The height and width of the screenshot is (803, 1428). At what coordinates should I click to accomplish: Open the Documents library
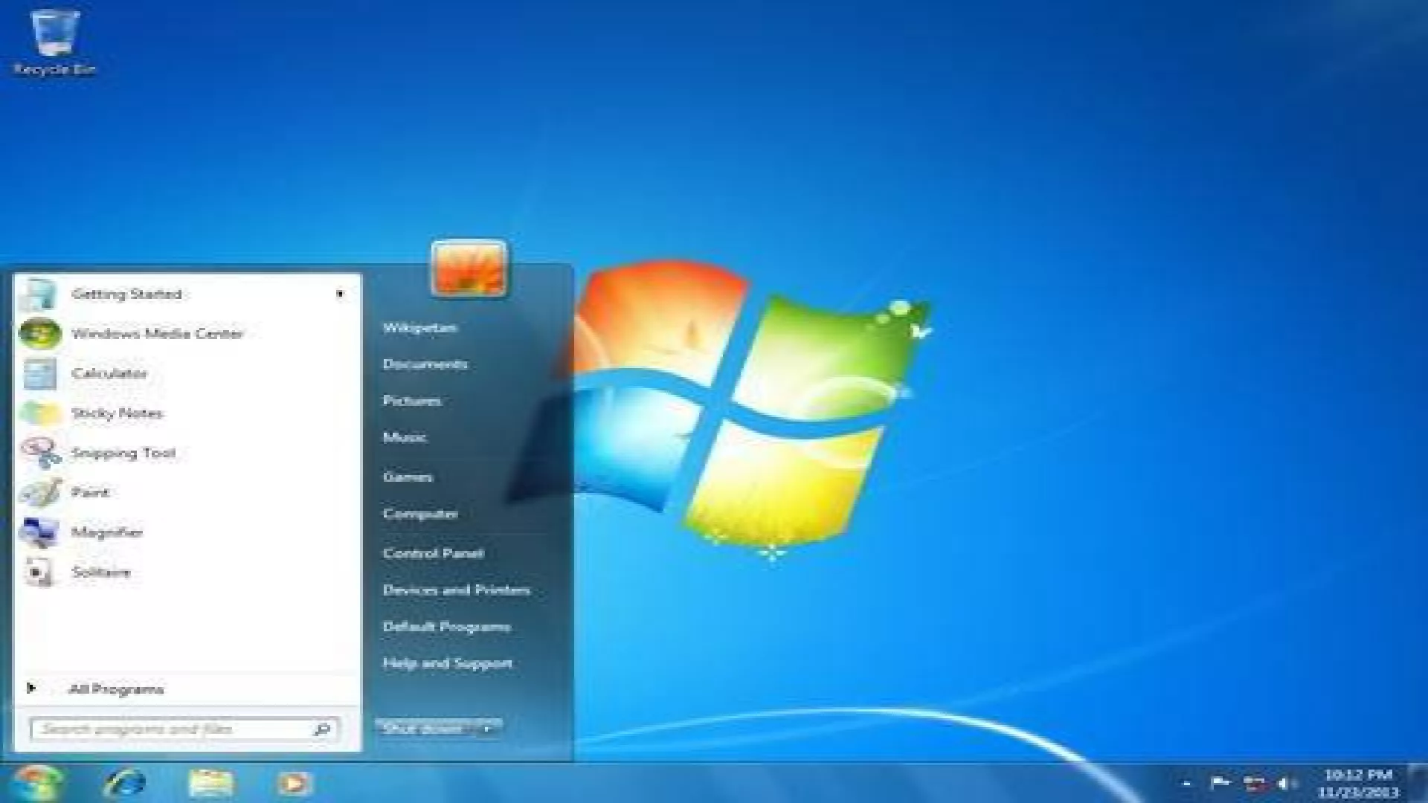[x=425, y=364]
